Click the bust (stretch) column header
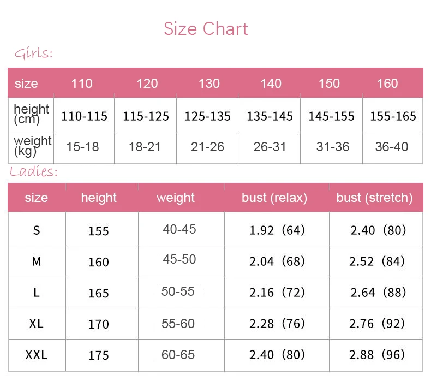Image resolution: width=431 pixels, height=387 pixels. [x=374, y=198]
